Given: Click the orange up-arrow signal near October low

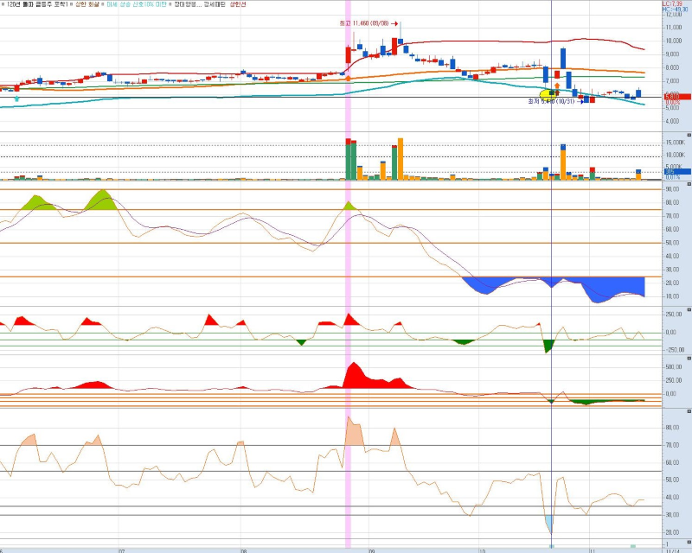Looking at the screenshot, I should 557,86.
